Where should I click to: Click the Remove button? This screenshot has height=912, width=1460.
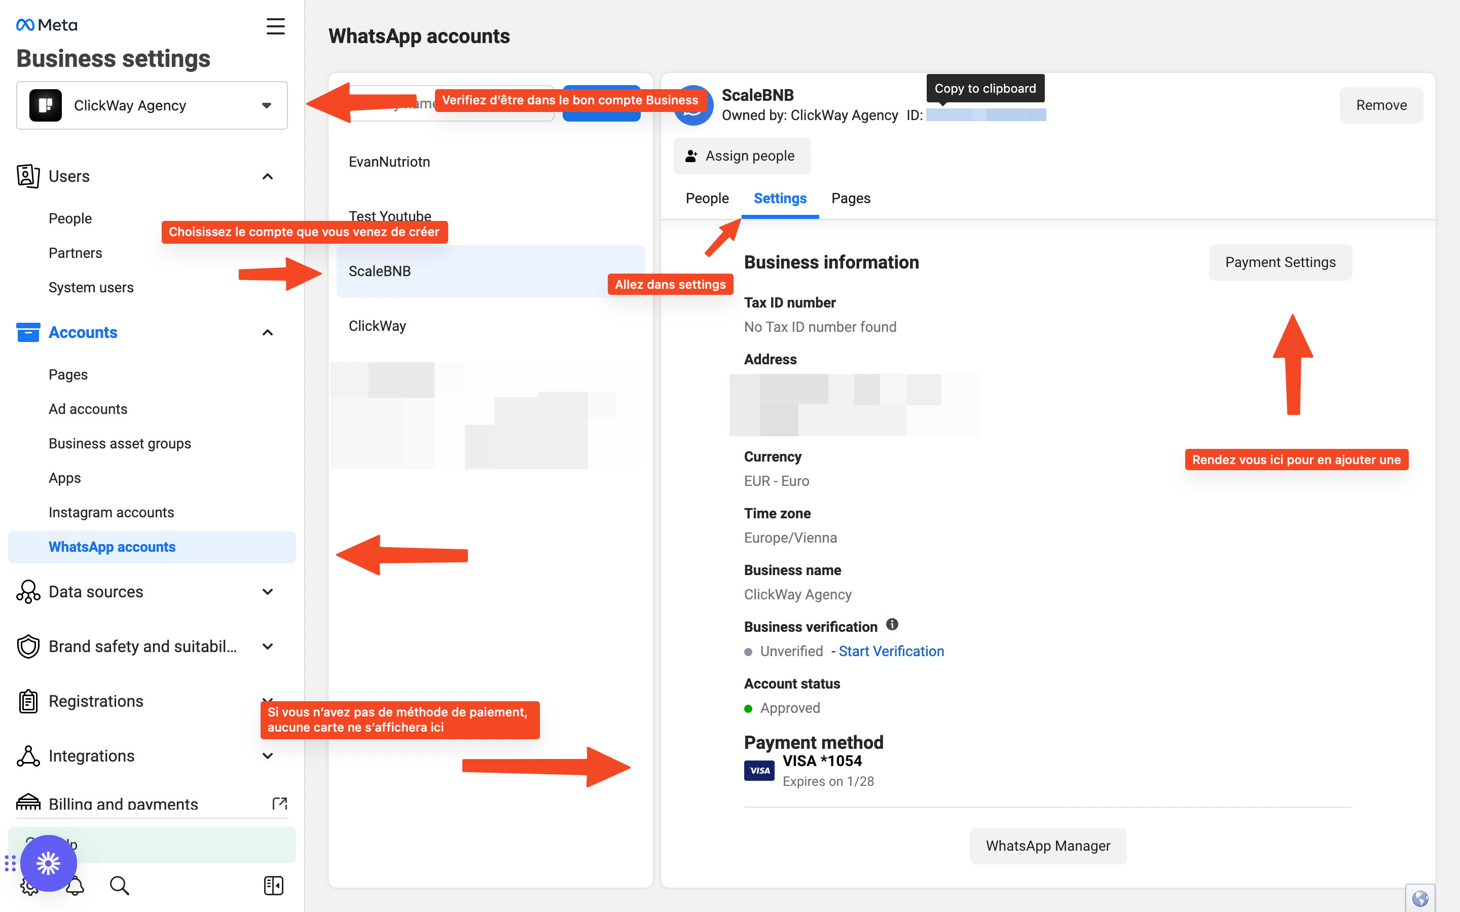1381,105
